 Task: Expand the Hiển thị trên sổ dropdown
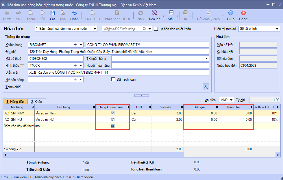pyautogui.click(x=277, y=29)
